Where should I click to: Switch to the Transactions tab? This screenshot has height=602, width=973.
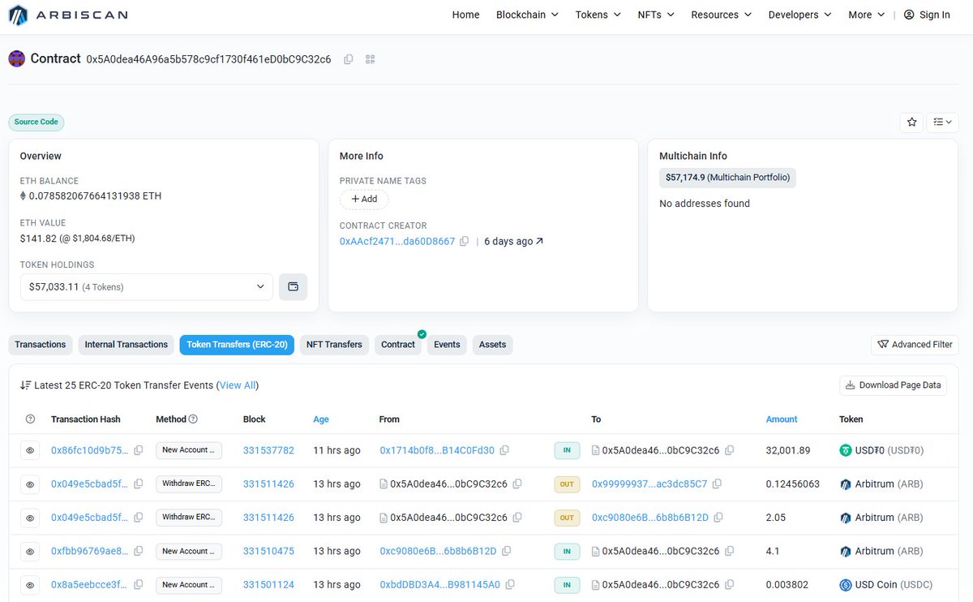41,345
